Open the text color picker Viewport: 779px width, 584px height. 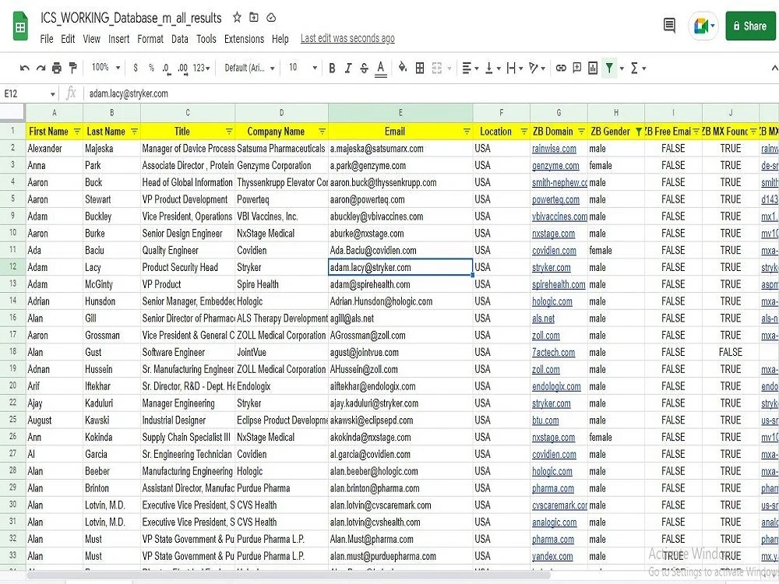(381, 68)
